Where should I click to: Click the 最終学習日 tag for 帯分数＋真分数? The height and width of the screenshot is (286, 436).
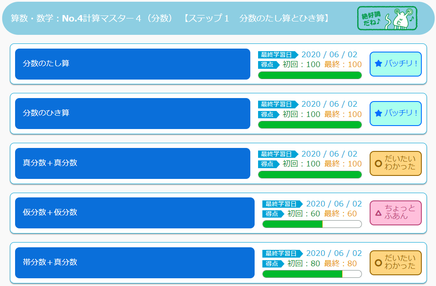click(x=283, y=253)
